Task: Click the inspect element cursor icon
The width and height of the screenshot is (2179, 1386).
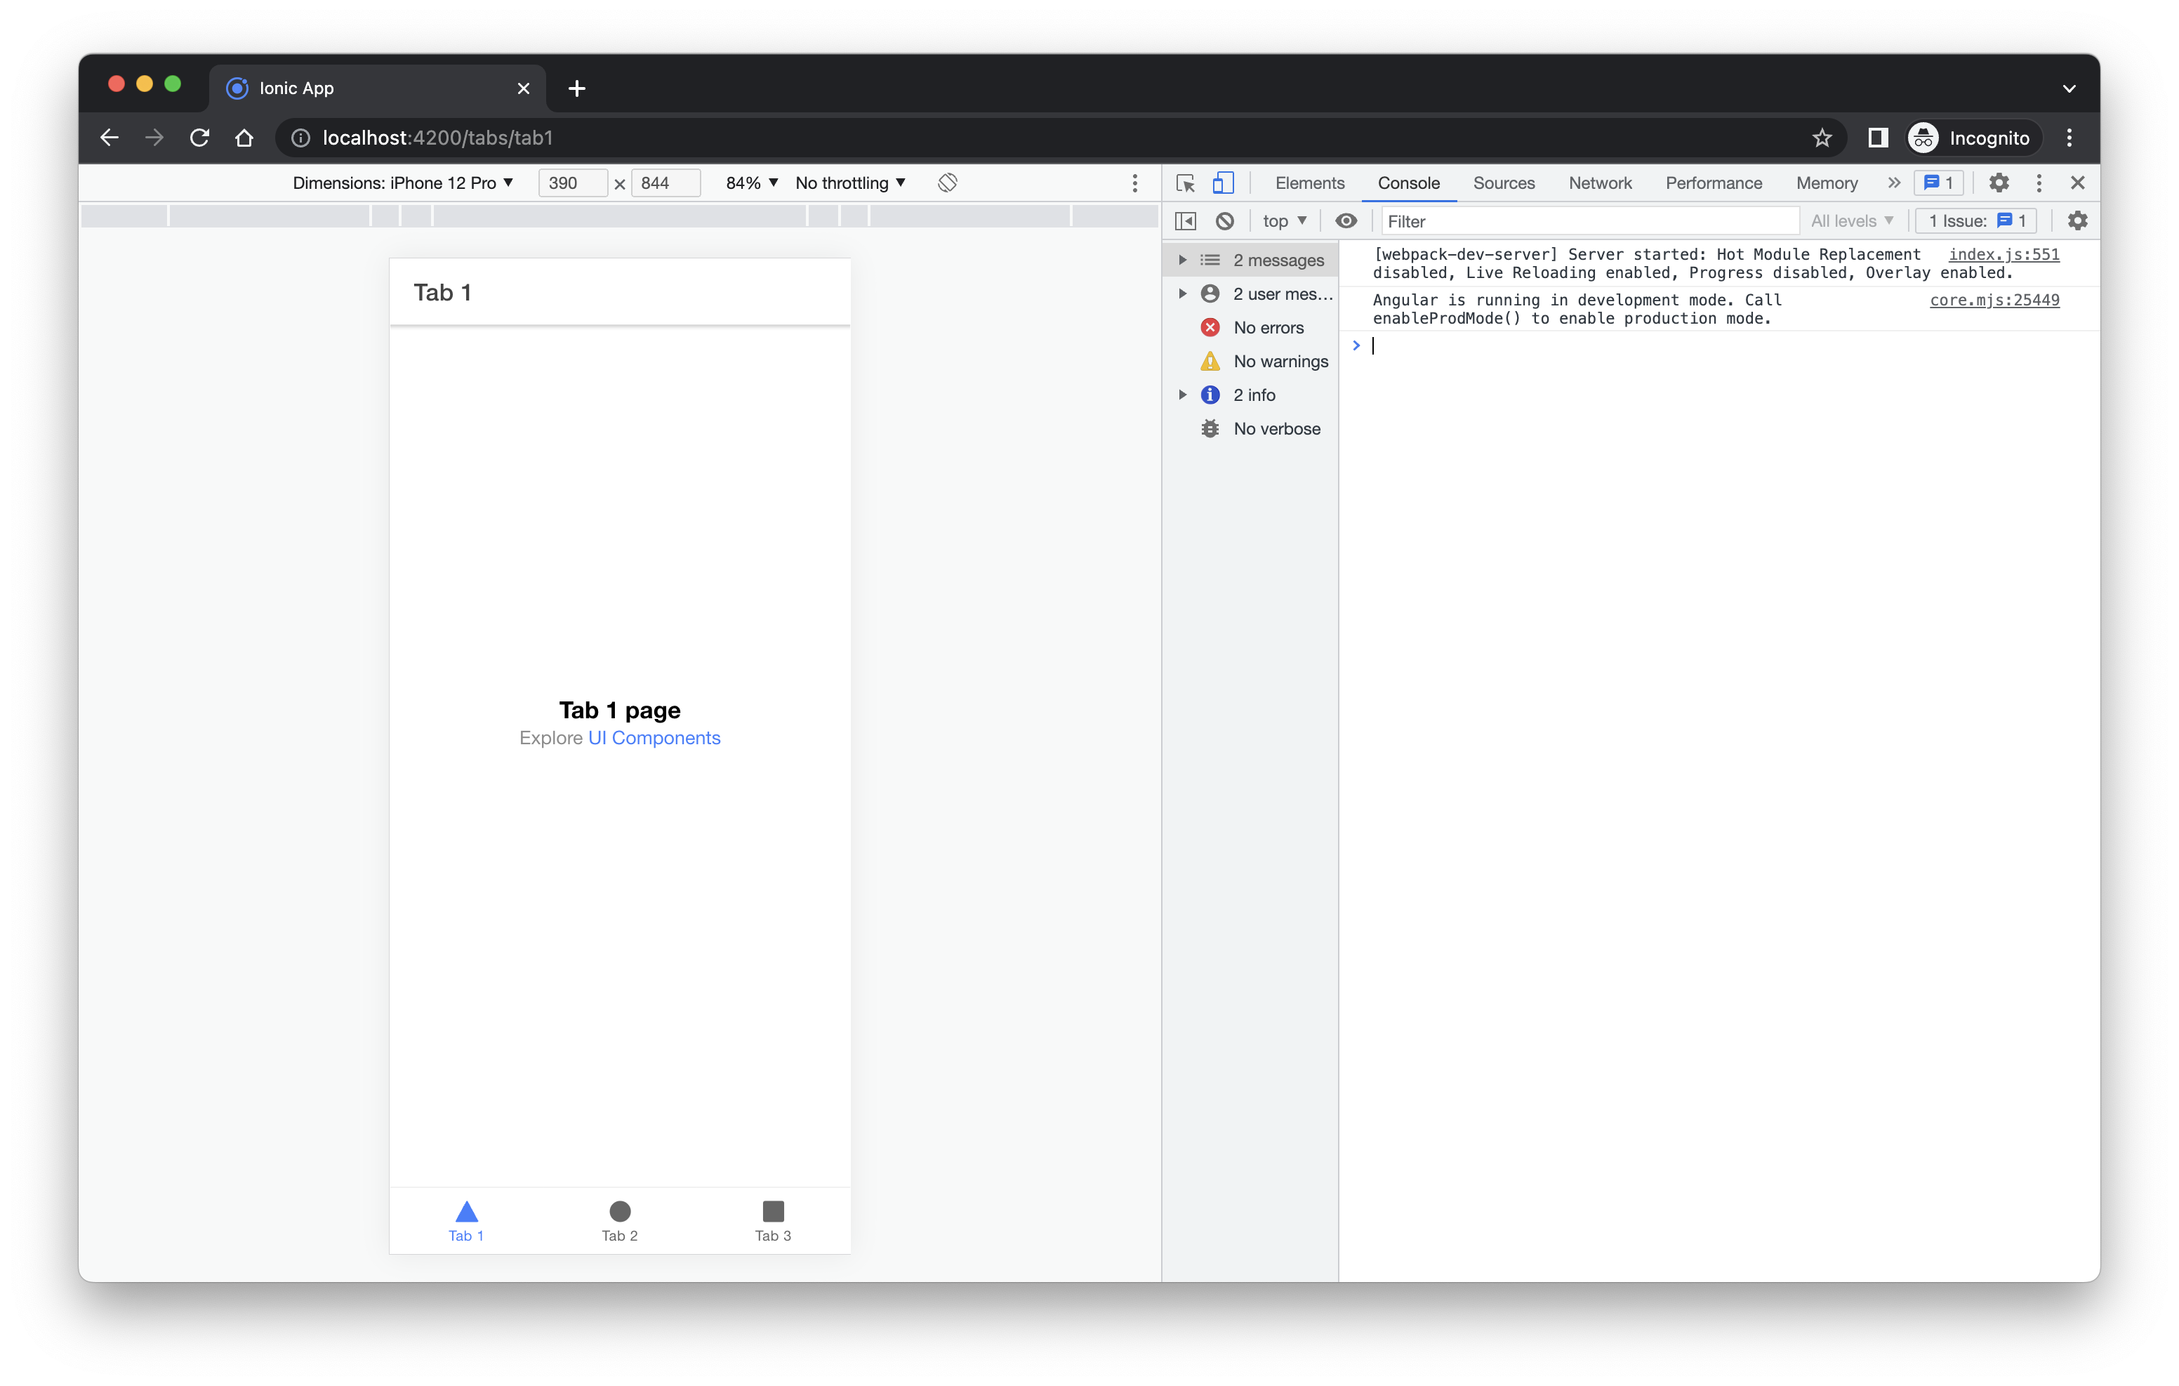Action: [x=1185, y=183]
